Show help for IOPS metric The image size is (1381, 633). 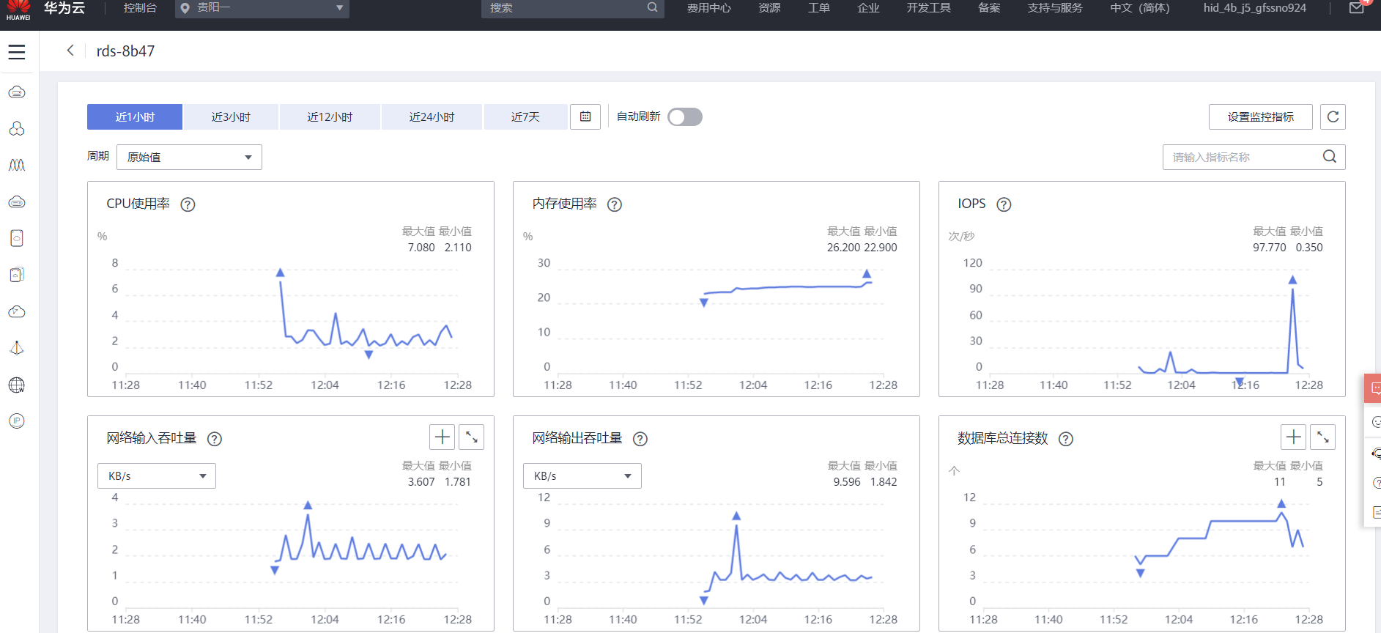click(x=1004, y=204)
